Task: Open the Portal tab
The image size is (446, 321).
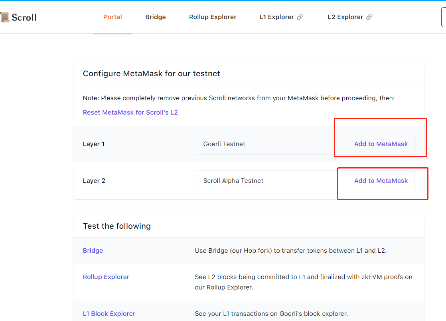Action: (x=112, y=17)
